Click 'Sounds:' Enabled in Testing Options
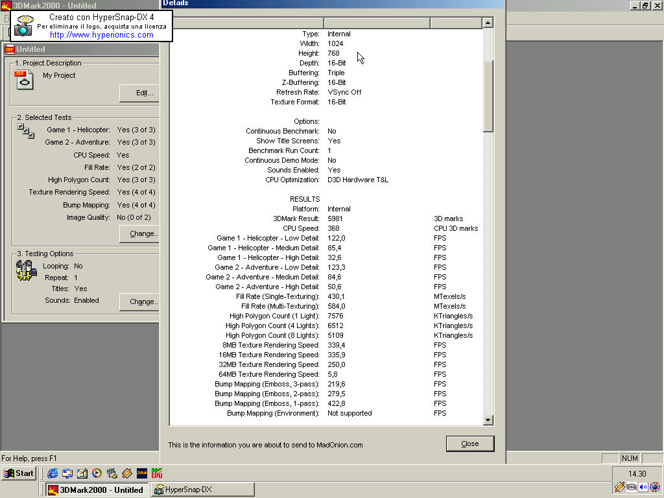The width and height of the screenshot is (664, 498). pos(72,300)
